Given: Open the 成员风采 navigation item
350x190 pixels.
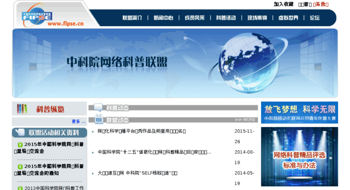Looking at the screenshot, I should (195, 18).
